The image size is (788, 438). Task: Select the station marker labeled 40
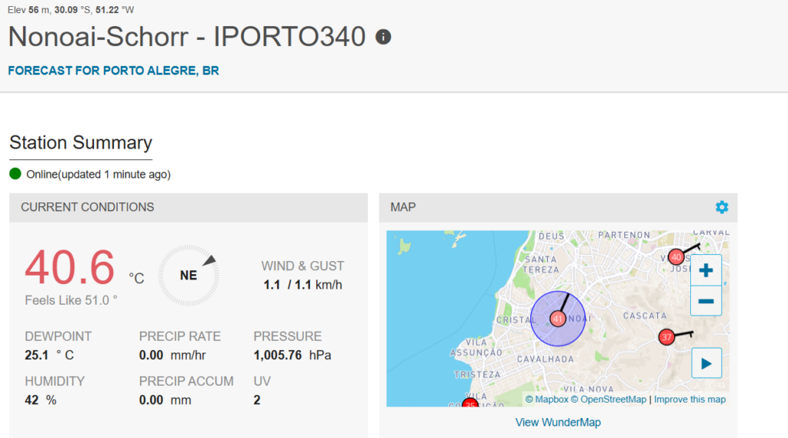coord(676,256)
